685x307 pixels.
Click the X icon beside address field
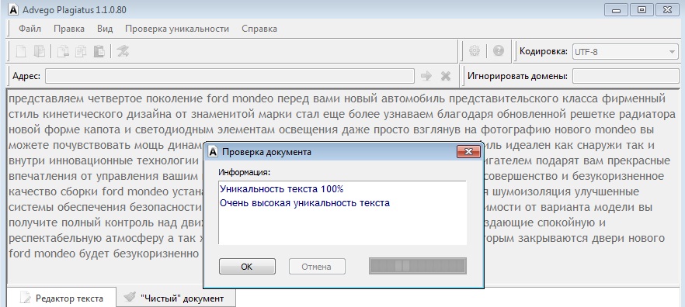coord(446,76)
